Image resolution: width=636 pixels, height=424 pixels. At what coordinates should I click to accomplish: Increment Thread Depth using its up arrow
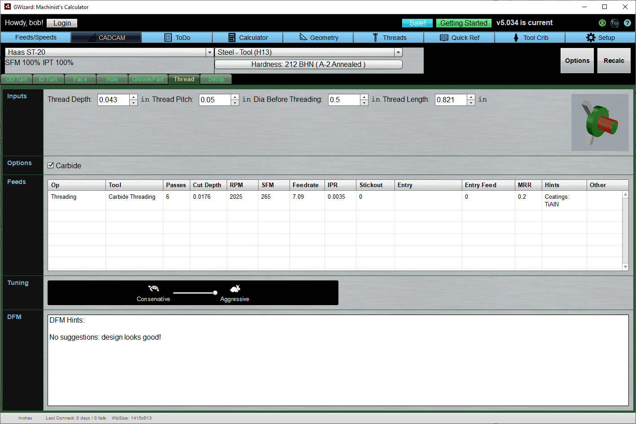point(133,97)
